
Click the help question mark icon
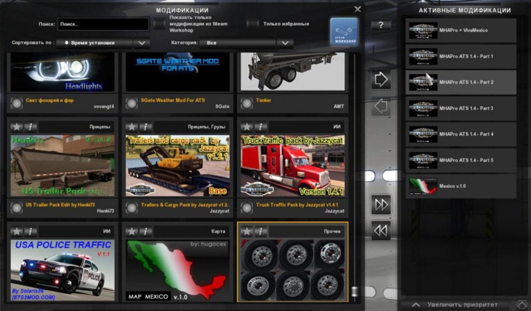coord(382,24)
